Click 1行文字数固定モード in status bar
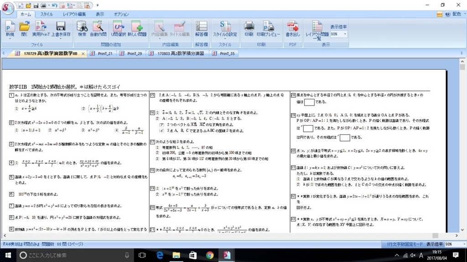467x262 pixels. tap(405, 244)
